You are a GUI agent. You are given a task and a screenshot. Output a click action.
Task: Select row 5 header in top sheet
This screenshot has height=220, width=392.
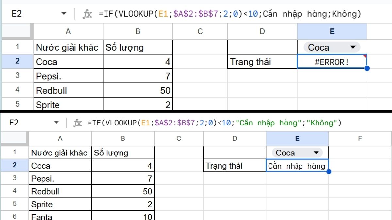(17, 104)
